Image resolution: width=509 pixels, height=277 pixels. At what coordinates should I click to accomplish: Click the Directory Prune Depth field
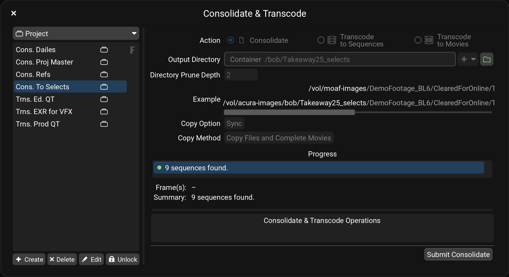point(241,75)
